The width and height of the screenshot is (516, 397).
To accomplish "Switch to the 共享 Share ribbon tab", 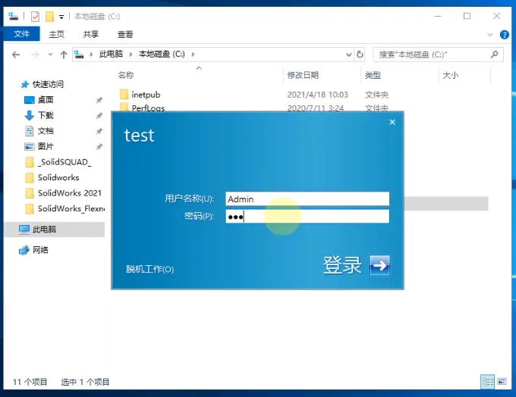I will (x=91, y=34).
